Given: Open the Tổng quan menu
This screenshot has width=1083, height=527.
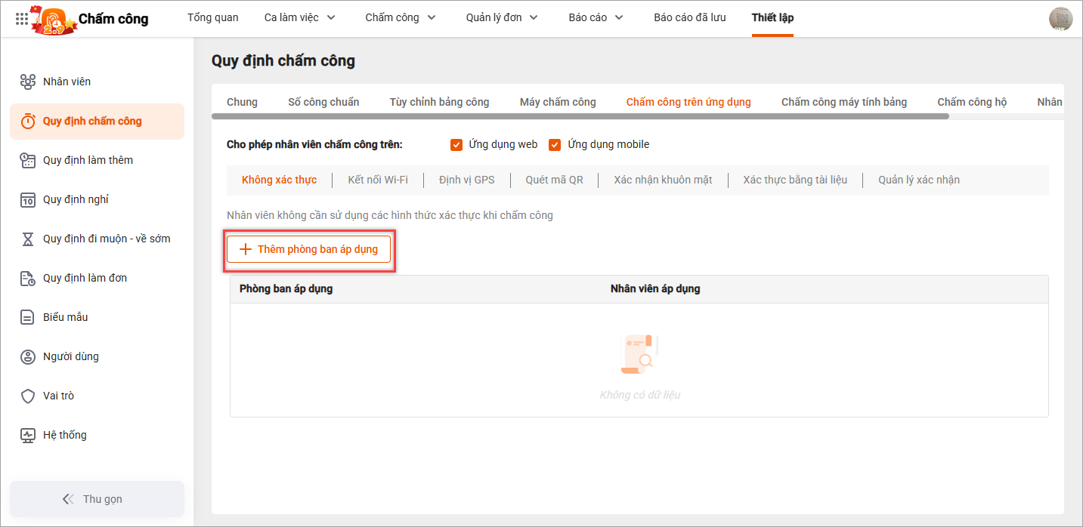Looking at the screenshot, I should tap(213, 17).
